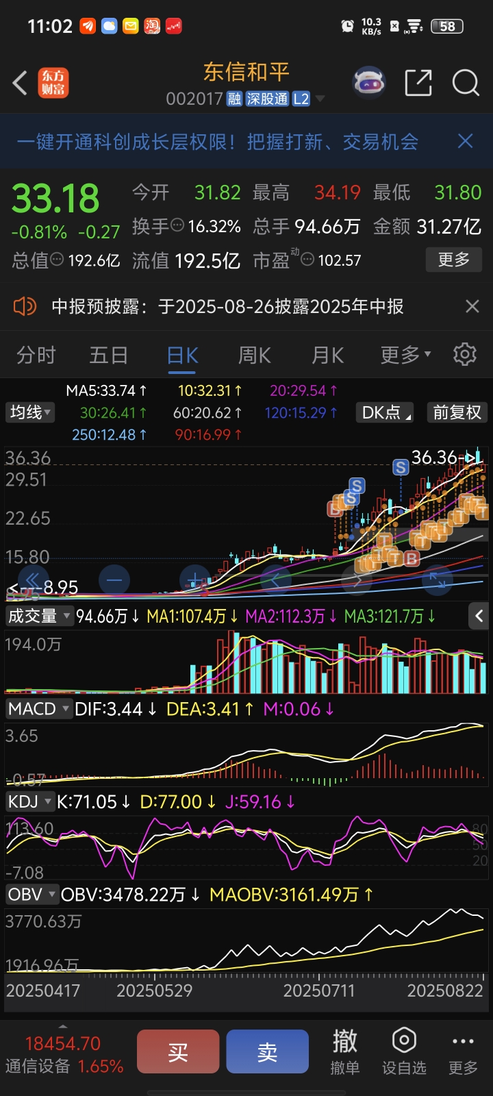Tap the 设自选 watchlist icon
This screenshot has width=493, height=1096.
[x=404, y=1051]
